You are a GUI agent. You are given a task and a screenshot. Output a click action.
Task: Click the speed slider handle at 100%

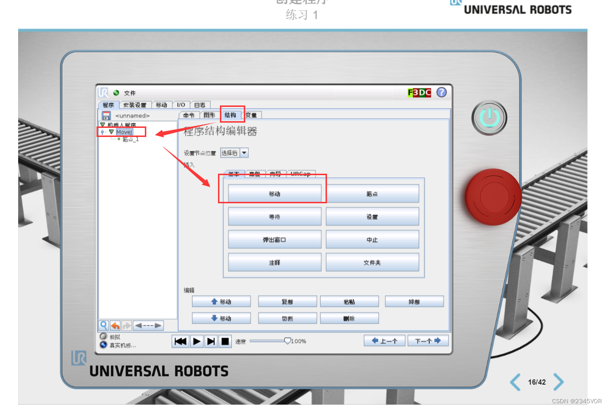[x=287, y=341]
